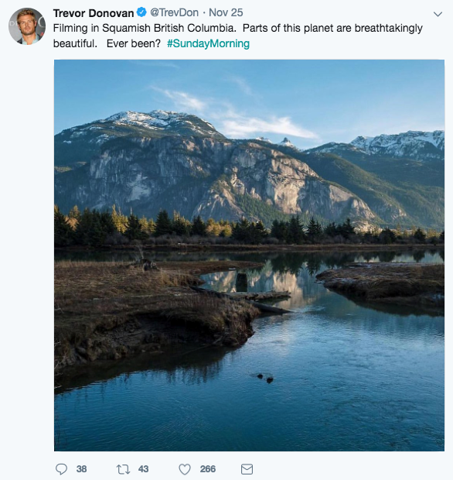Retweet using the retweet arrows icon
The image size is (453, 480).
[123, 469]
